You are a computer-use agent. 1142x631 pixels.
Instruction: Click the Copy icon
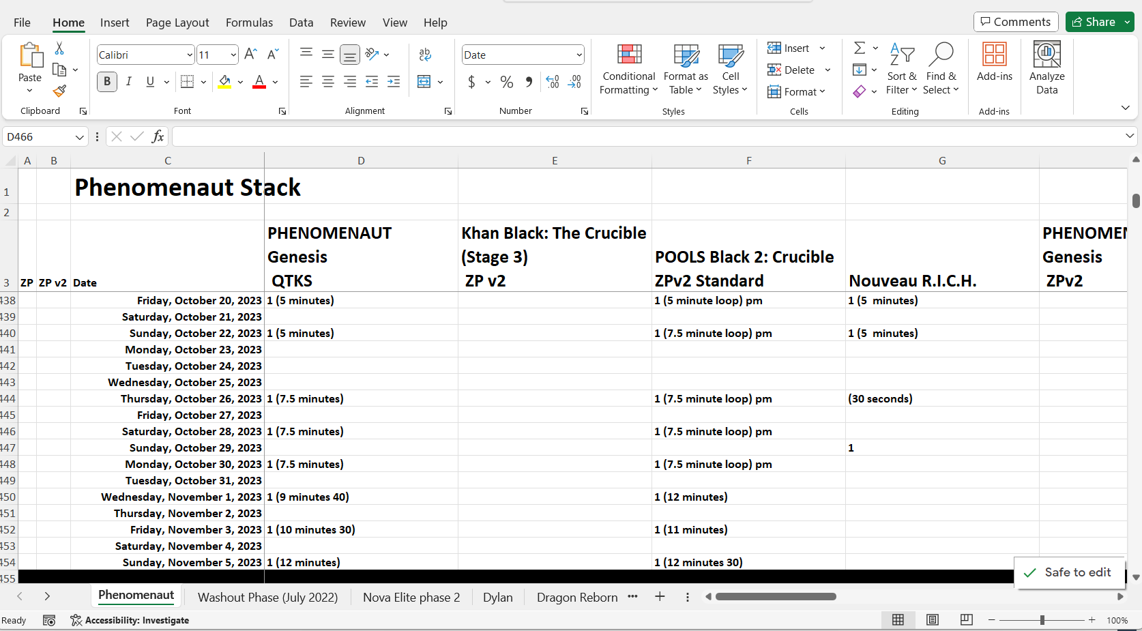click(59, 70)
